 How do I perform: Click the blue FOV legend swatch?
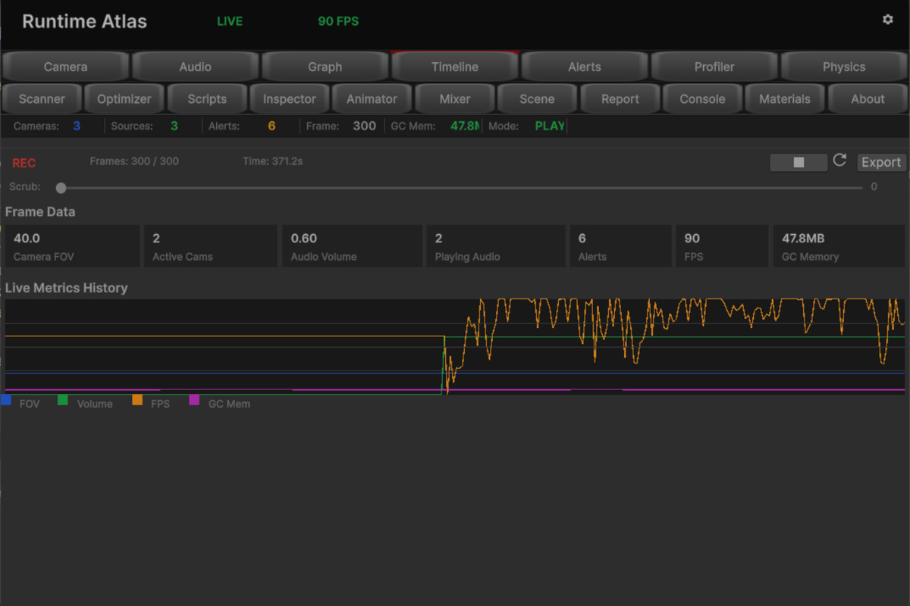5,399
